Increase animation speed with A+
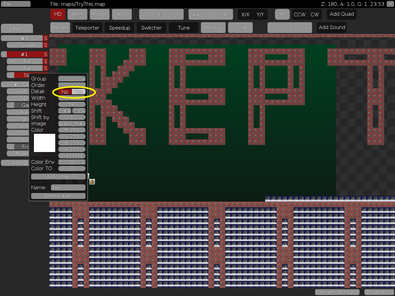Screen dimensions: 395x296 [x=196, y=14]
